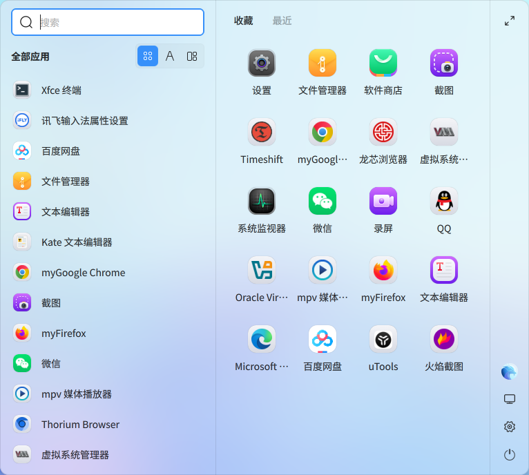Open 录屏 screen recorder
This screenshot has height=475, width=529.
point(383,201)
